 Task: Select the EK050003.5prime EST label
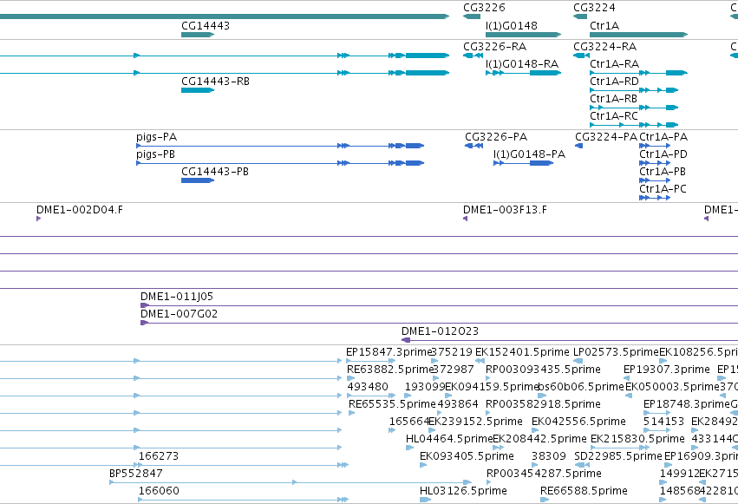[672, 387]
